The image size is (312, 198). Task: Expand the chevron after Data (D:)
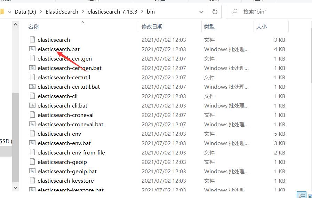[x=41, y=11]
